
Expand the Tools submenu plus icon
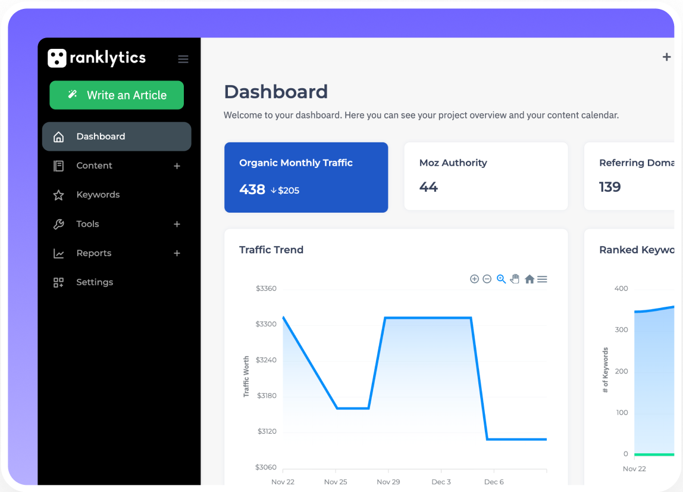point(177,224)
